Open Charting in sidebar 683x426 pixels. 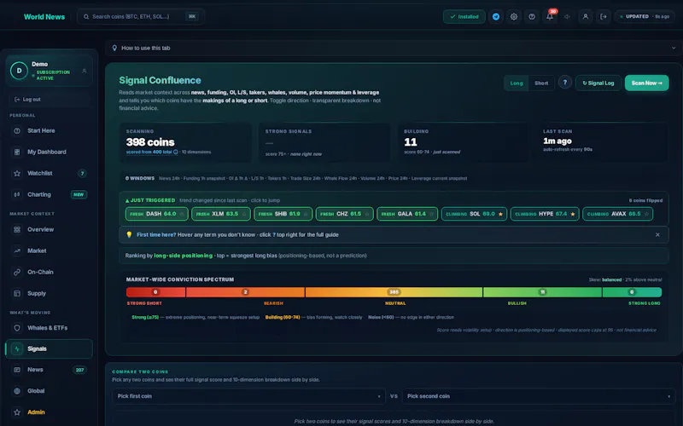(49, 194)
